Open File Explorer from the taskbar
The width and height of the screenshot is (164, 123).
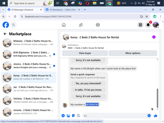point(94,3)
